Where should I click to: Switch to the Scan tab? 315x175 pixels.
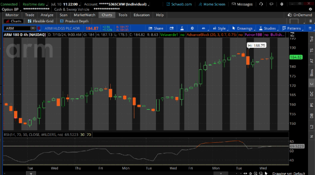(64, 15)
